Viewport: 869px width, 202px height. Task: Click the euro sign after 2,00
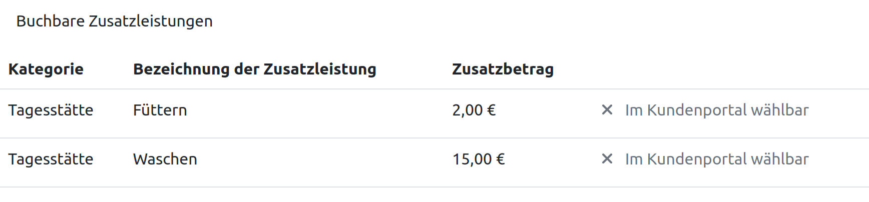coord(491,110)
